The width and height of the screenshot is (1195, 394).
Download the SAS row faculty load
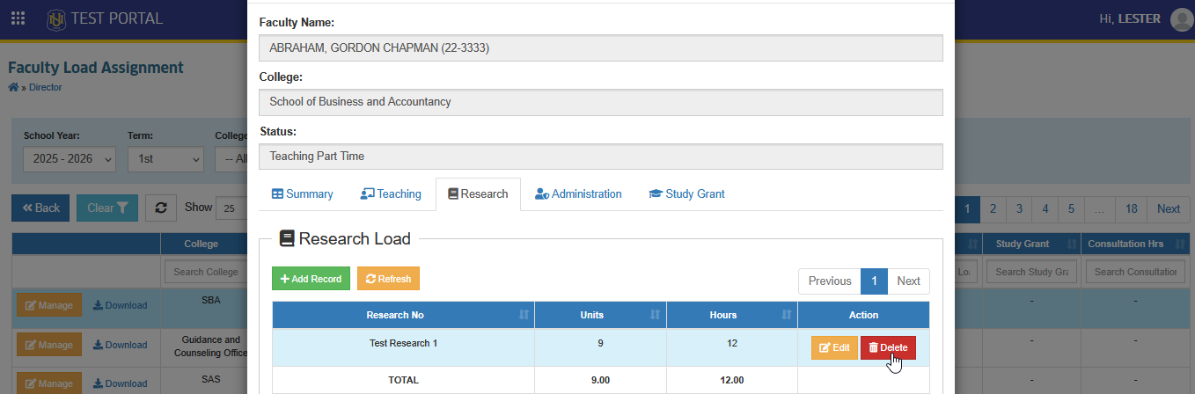tap(120, 383)
